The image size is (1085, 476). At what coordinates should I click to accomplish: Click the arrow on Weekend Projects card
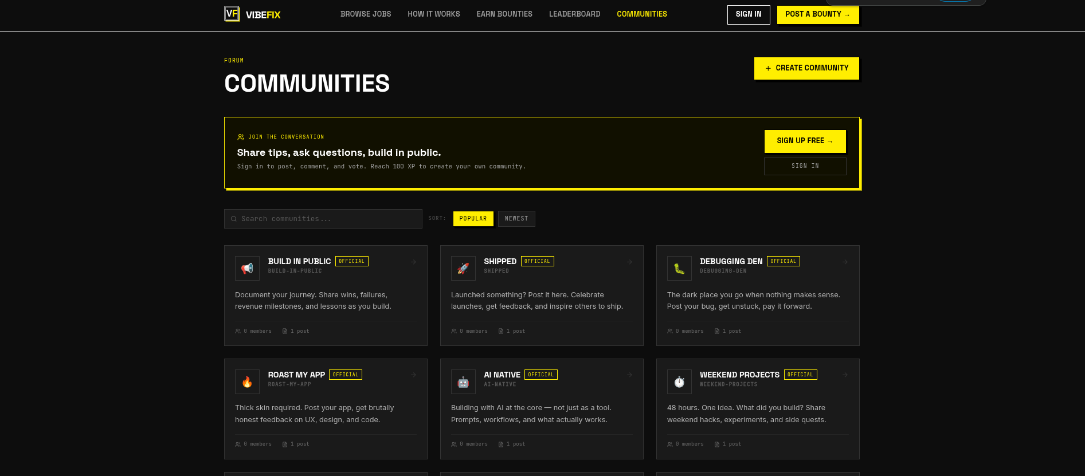[x=845, y=375]
